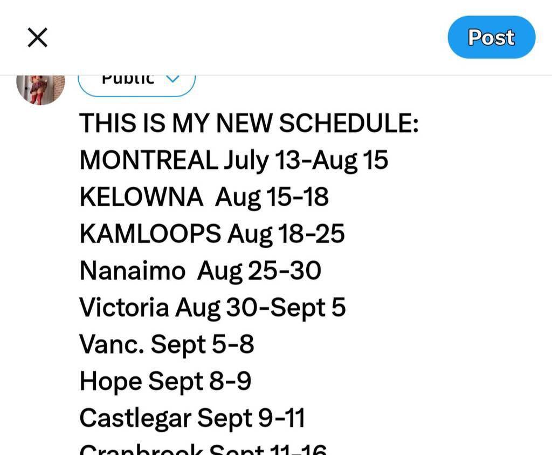Click the partially visible Cranbrook line
The image size is (552, 455).
point(203,449)
